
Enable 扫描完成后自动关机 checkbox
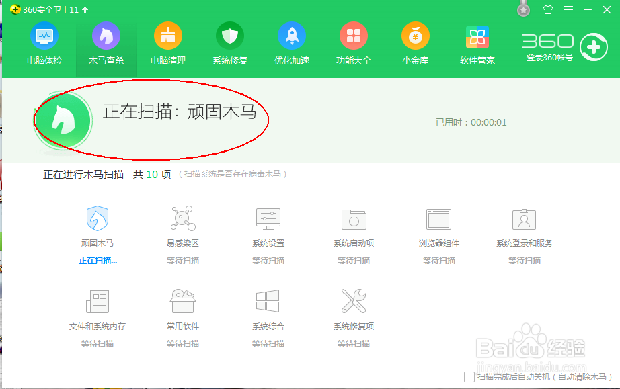469,377
